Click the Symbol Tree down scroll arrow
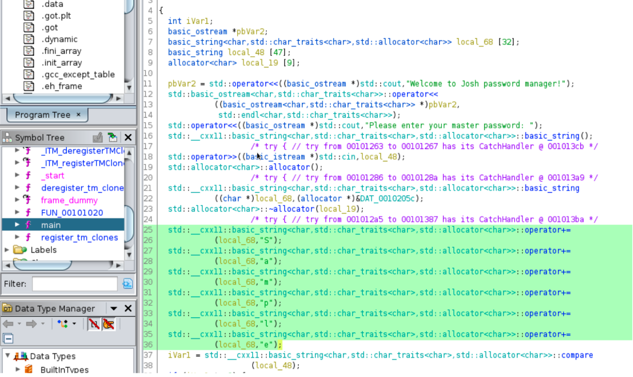 (129, 255)
